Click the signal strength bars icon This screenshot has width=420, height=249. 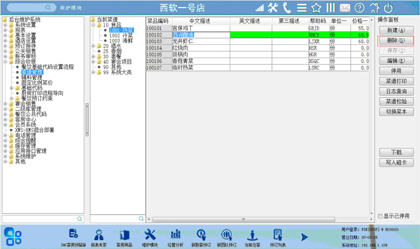(x=259, y=8)
